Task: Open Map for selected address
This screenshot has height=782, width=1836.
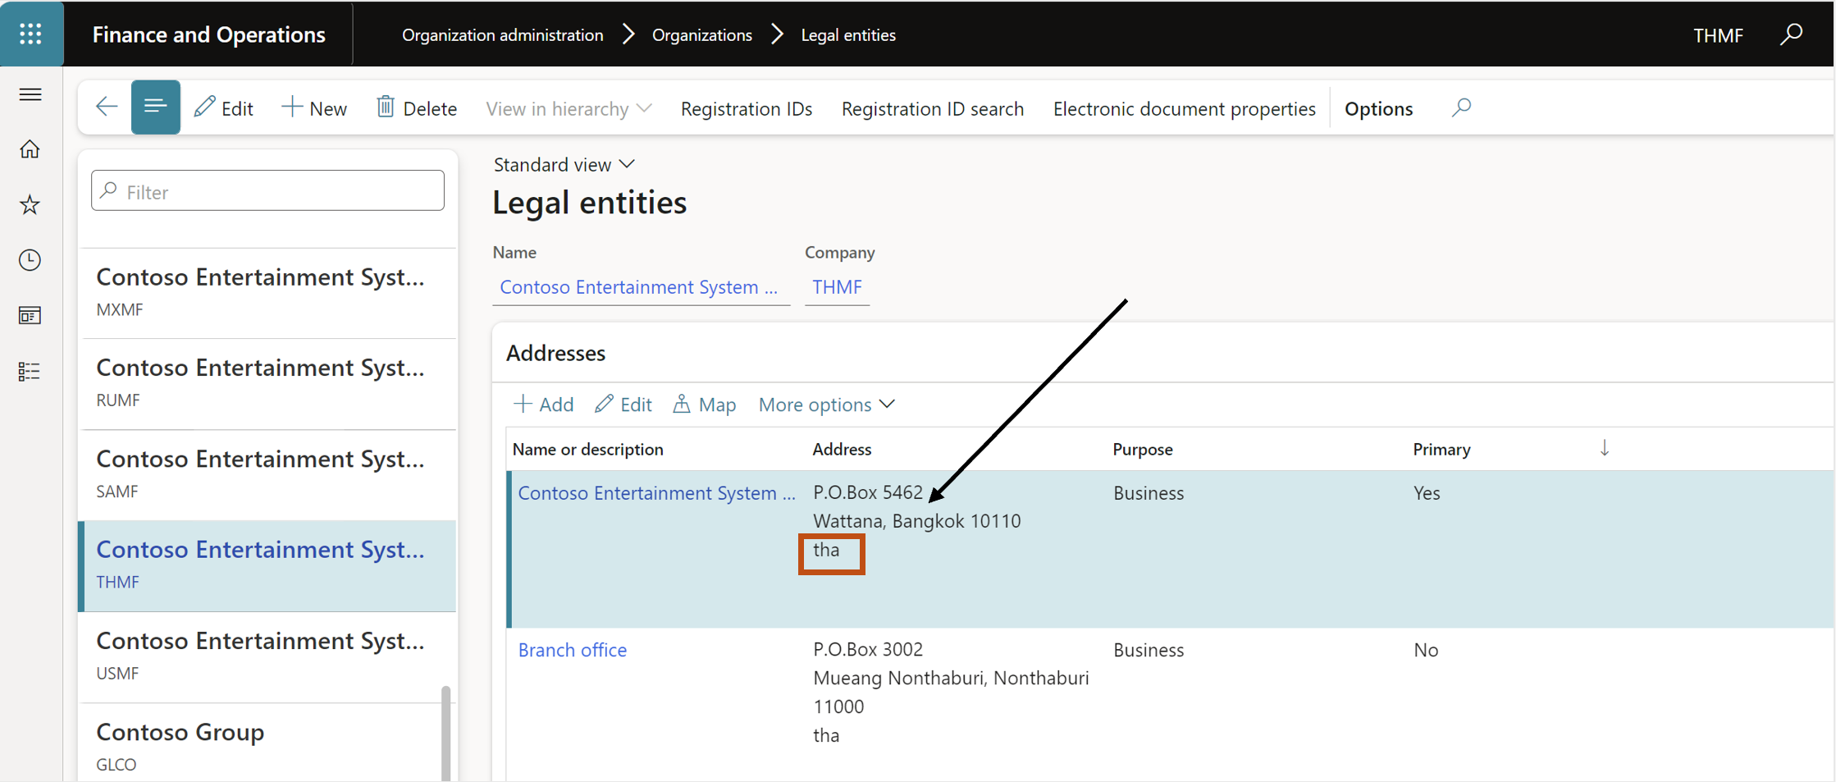Action: pyautogui.click(x=705, y=405)
